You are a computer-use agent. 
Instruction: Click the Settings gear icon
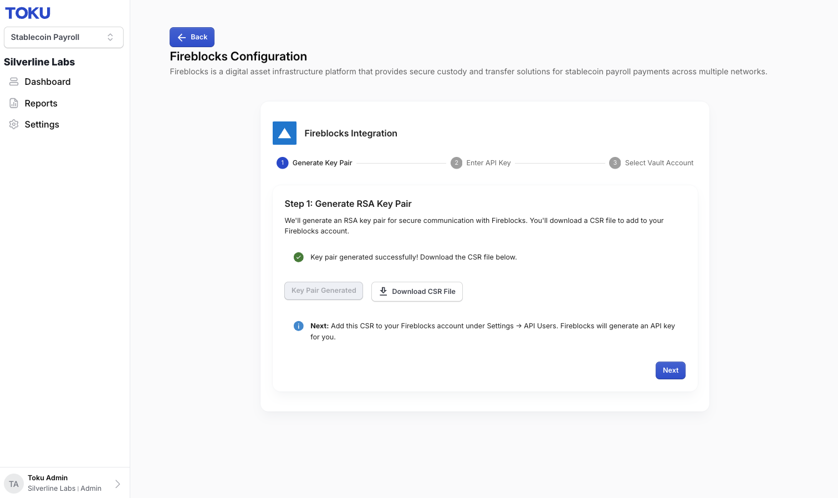[x=14, y=124]
